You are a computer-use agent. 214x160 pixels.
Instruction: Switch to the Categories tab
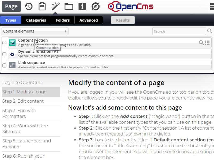pyautogui.click(x=36, y=20)
